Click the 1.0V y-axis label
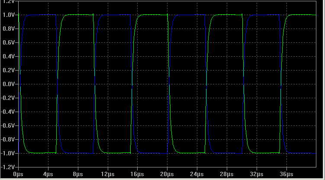This screenshot has width=325, height=180. [9, 15]
